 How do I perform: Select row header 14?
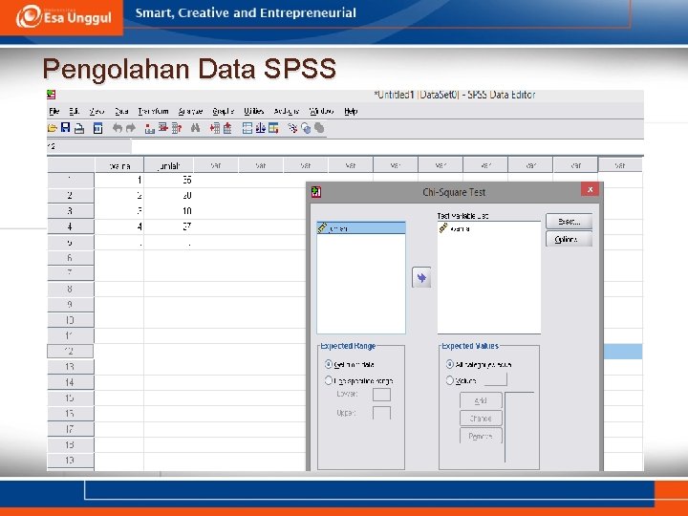[70, 382]
